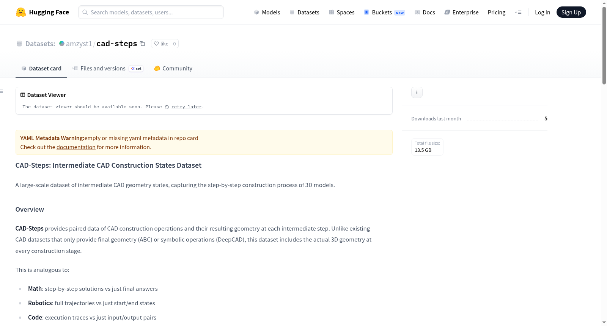Click the retry later link
This screenshot has width=607, height=326.
(x=186, y=107)
